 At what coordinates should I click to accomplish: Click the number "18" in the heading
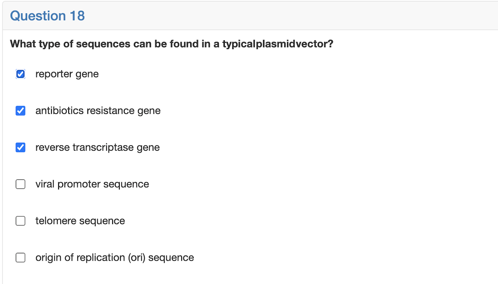(77, 16)
